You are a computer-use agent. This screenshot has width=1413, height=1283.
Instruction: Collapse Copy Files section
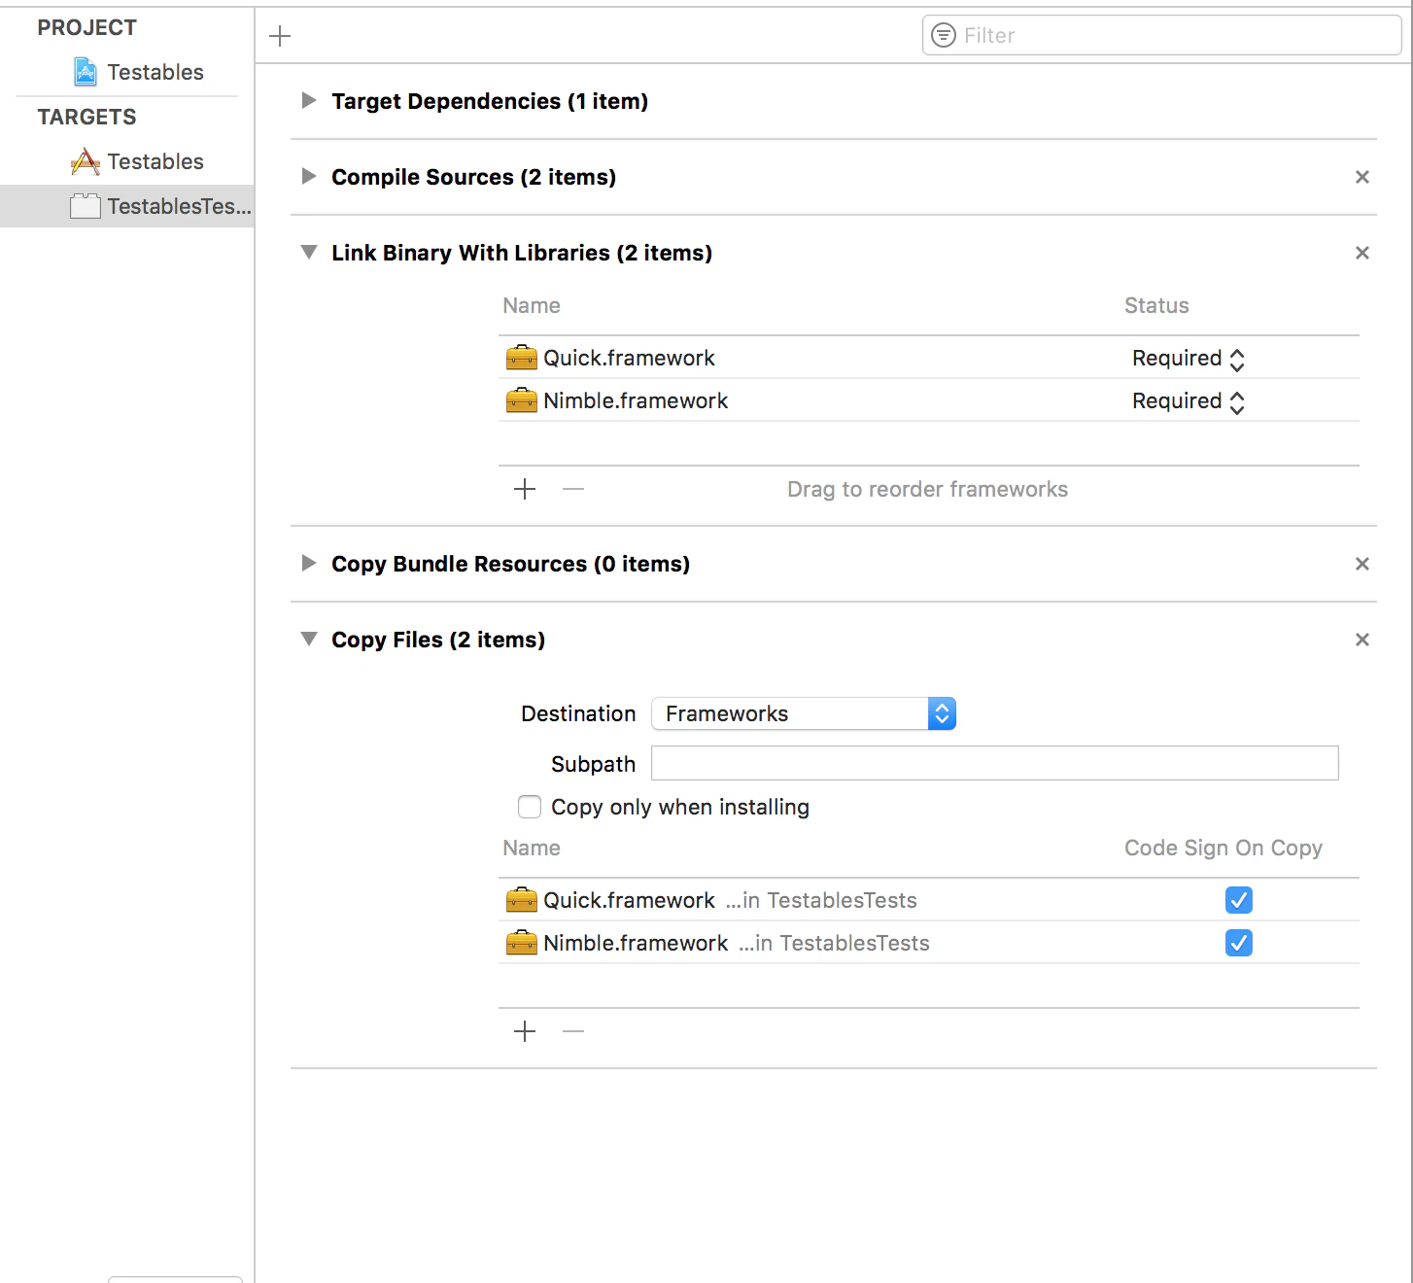click(309, 639)
